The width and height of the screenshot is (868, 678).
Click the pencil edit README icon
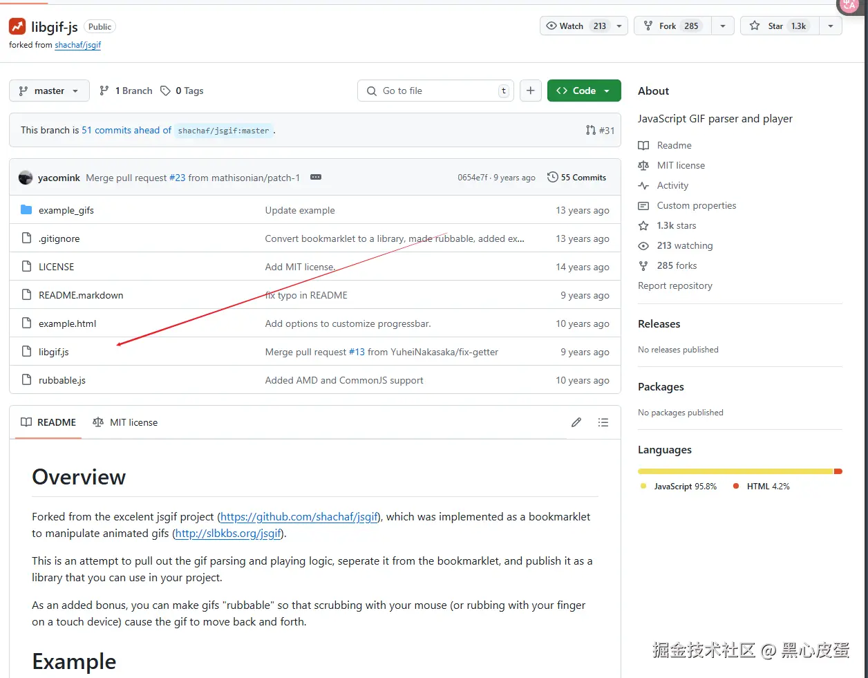pyautogui.click(x=576, y=422)
